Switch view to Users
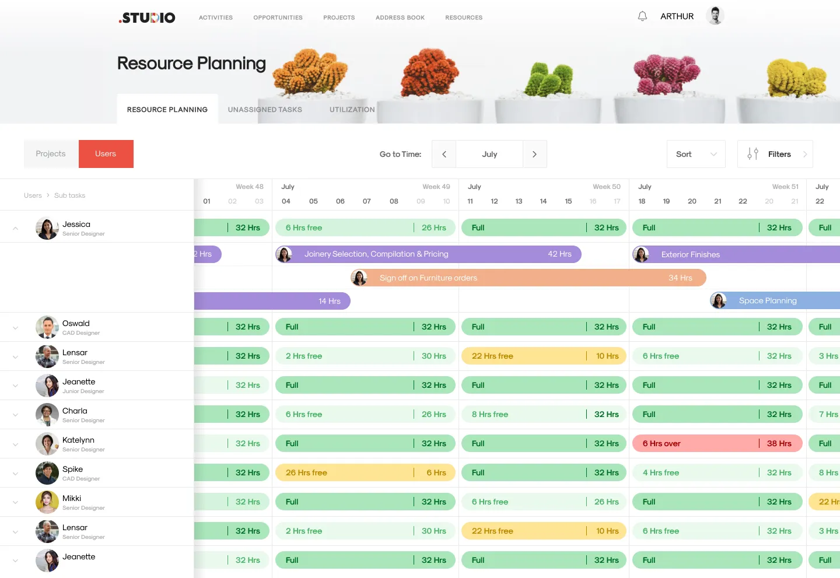 click(x=106, y=154)
